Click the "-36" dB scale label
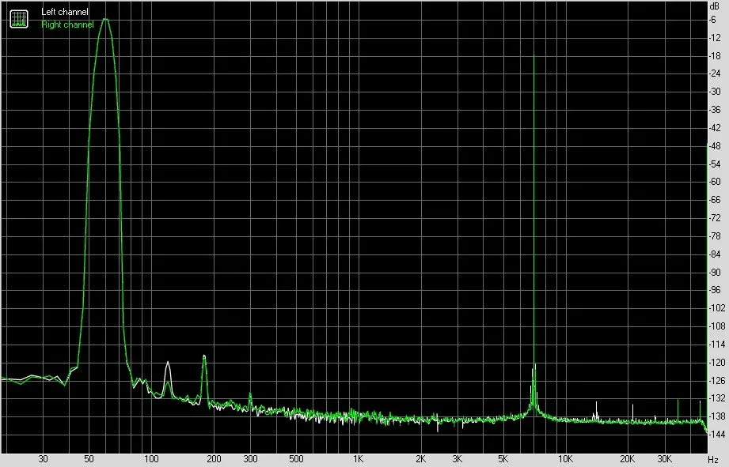Screen dimensions: 729x467 pyautogui.click(x=715, y=110)
